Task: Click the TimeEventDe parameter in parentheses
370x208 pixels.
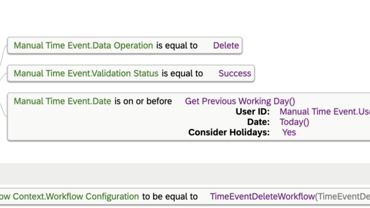Action: 344,196
